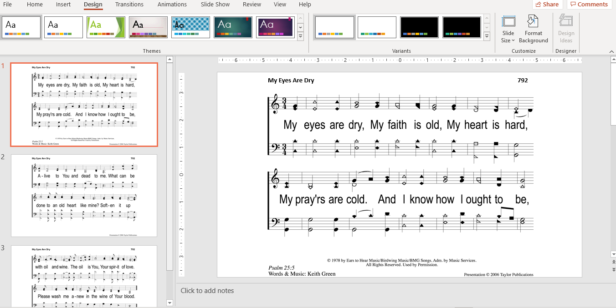Expand the Variants gallery options
This screenshot has width=616, height=308.
coord(487,37)
